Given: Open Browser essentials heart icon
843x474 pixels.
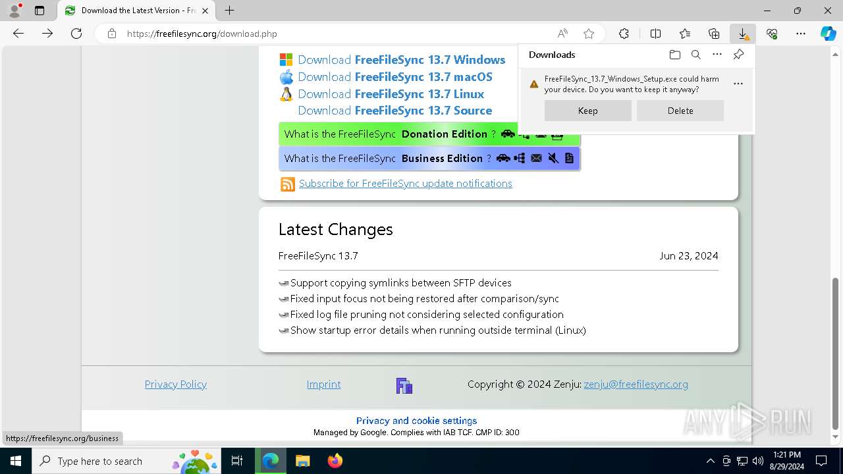Looking at the screenshot, I should tap(772, 34).
